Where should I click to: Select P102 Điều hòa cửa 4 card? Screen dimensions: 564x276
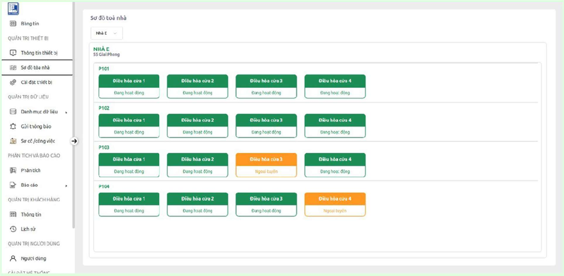click(335, 126)
